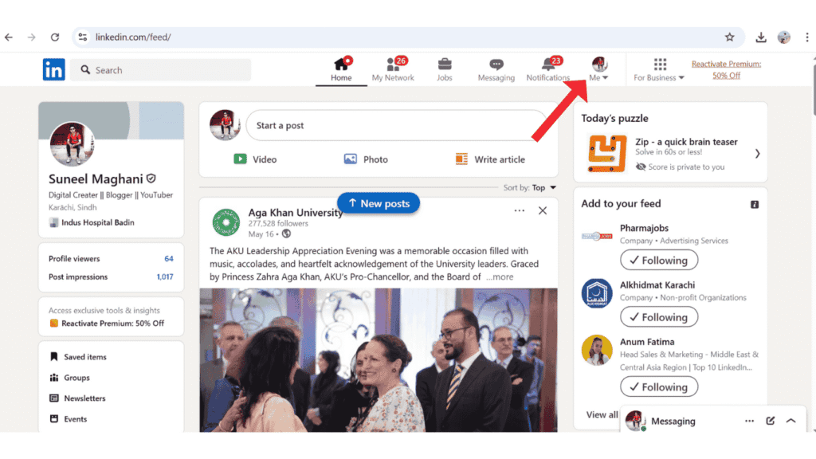Click the compose new message icon

[771, 421]
